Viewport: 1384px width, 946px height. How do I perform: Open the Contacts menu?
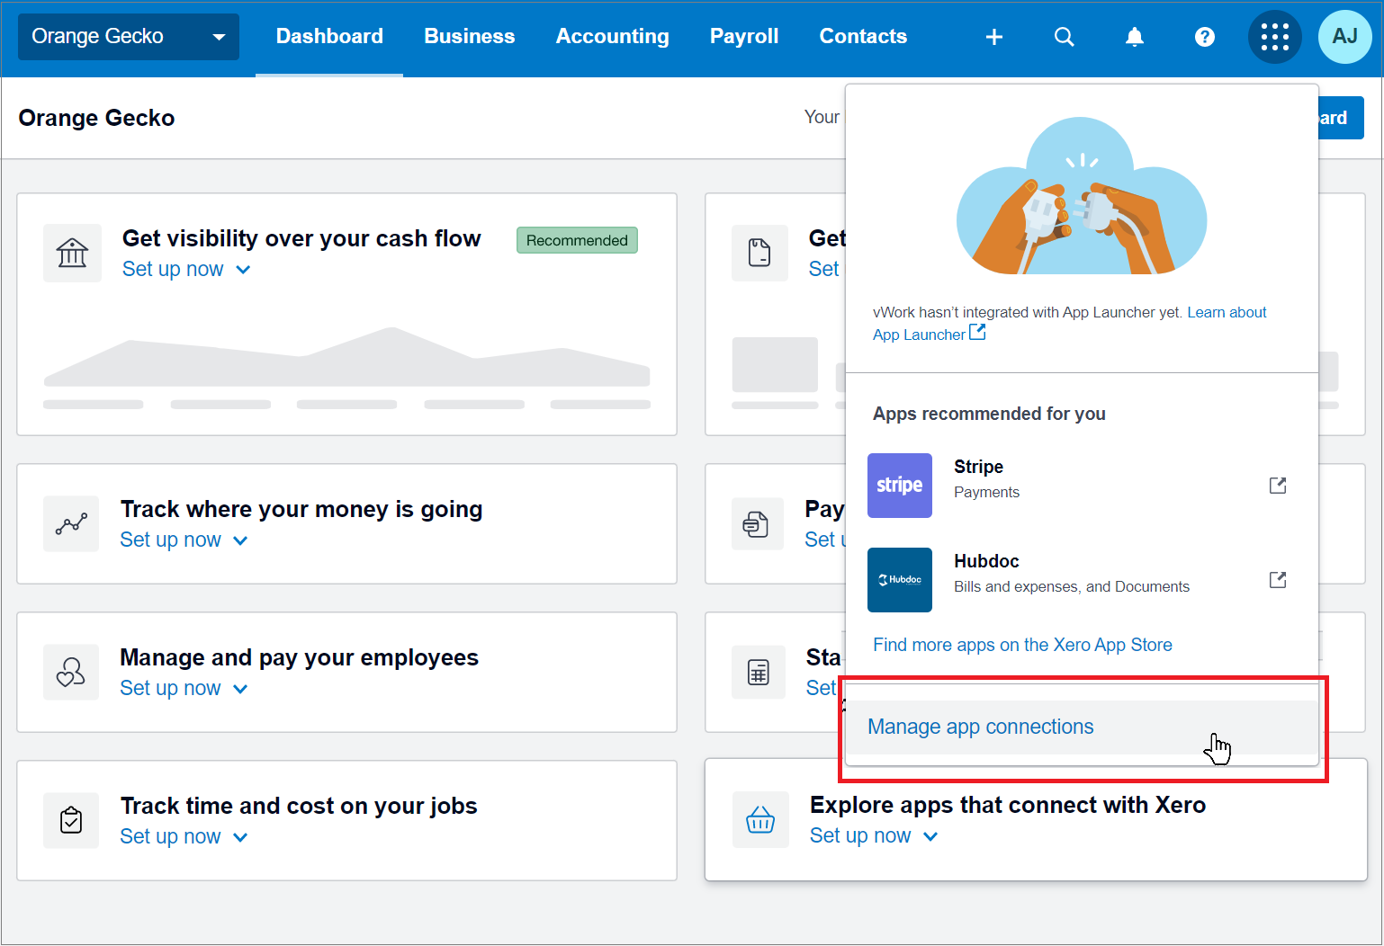[863, 37]
